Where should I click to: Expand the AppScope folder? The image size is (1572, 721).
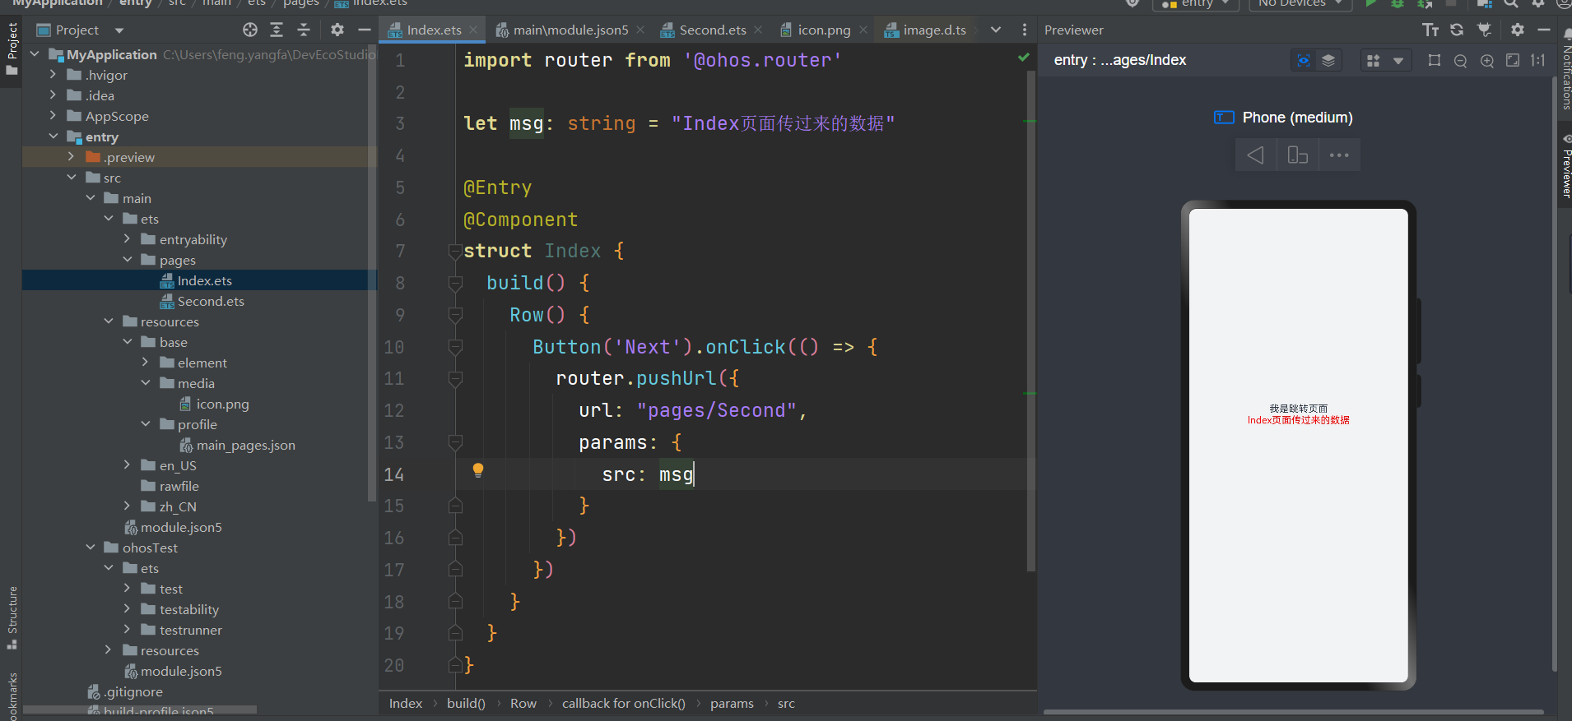pos(53,116)
